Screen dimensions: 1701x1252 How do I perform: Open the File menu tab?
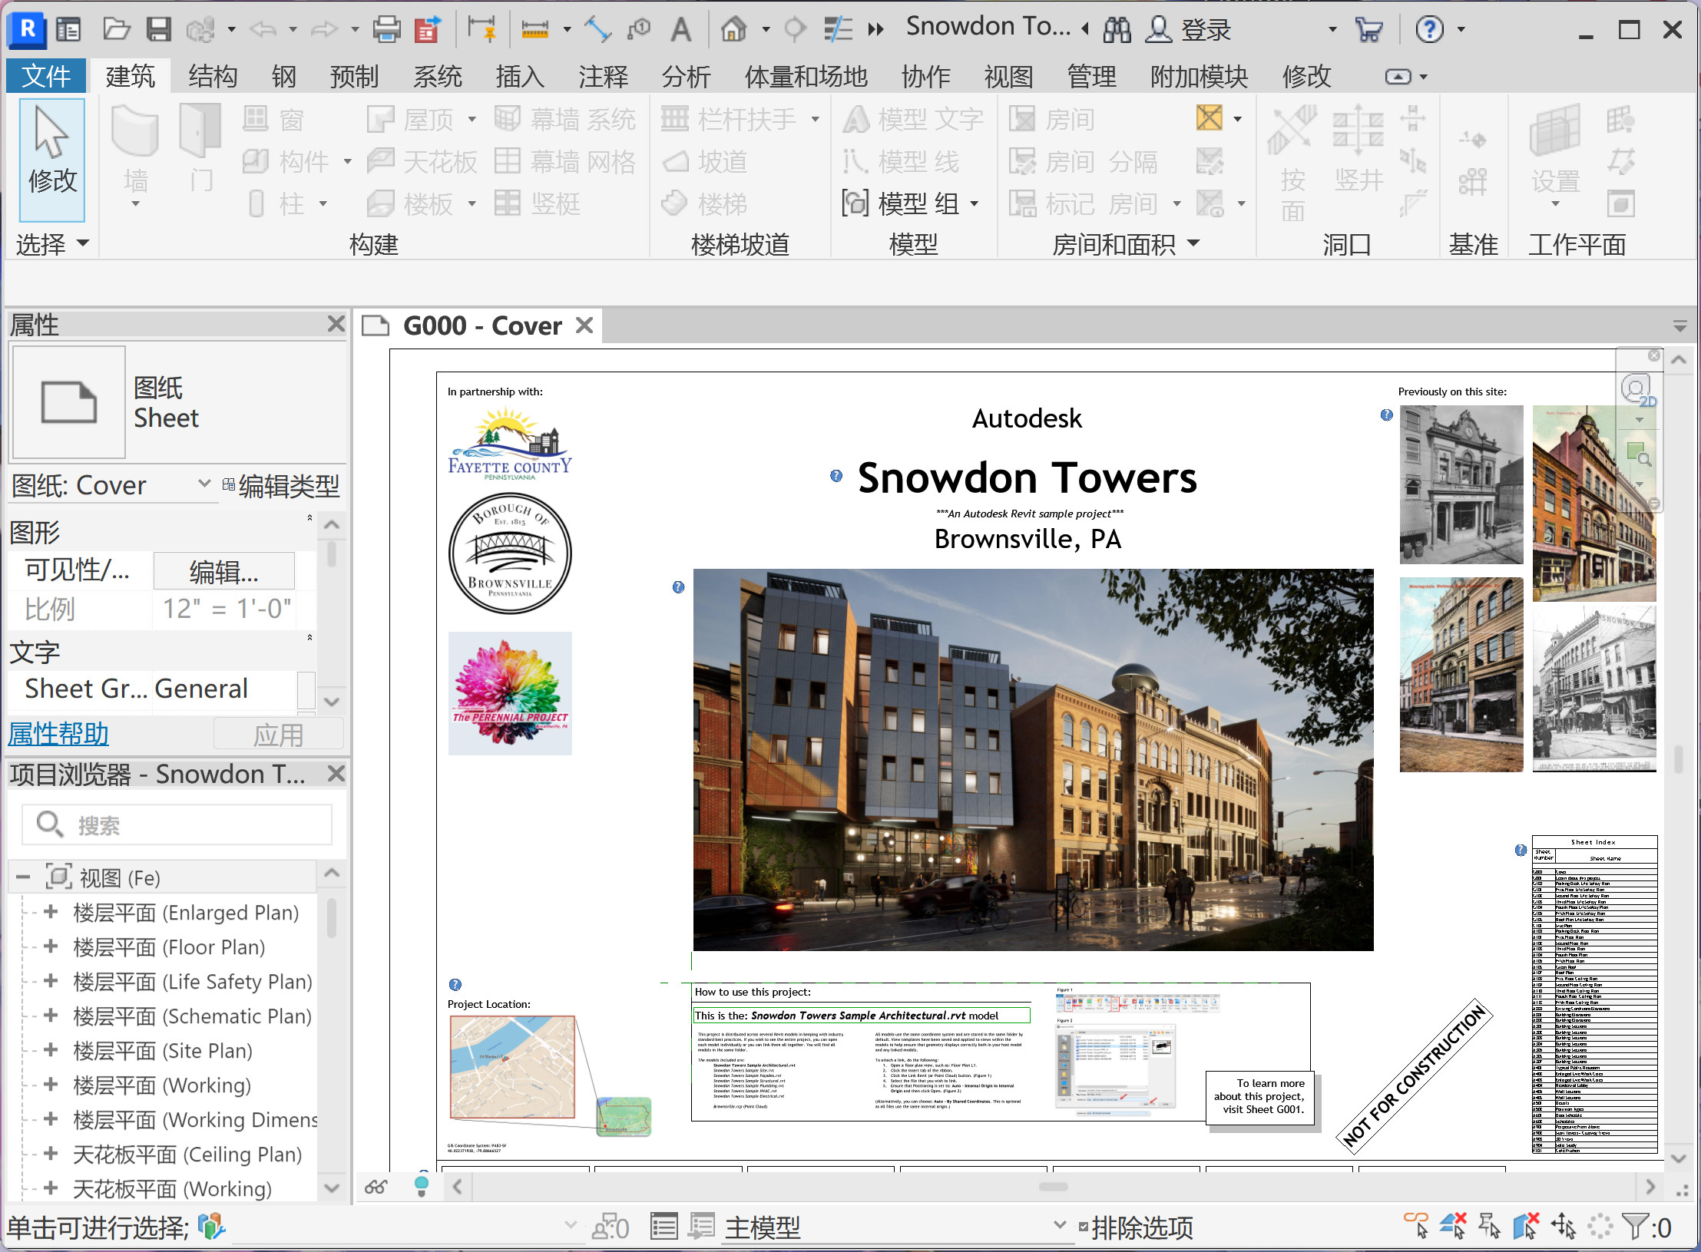click(46, 76)
